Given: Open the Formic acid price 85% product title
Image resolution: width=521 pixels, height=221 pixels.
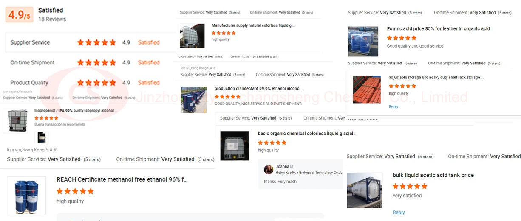Looking at the screenshot, I should 439,29.
